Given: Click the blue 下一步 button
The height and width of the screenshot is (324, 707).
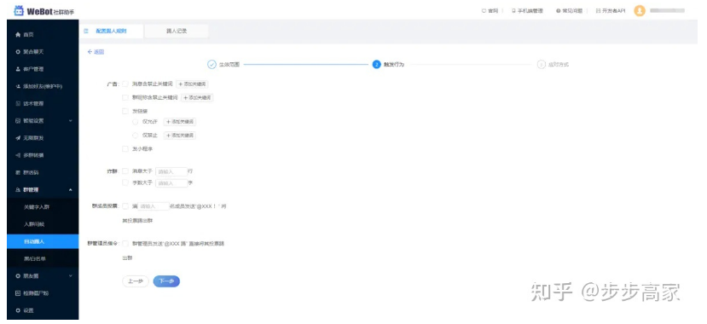Looking at the screenshot, I should pos(166,281).
